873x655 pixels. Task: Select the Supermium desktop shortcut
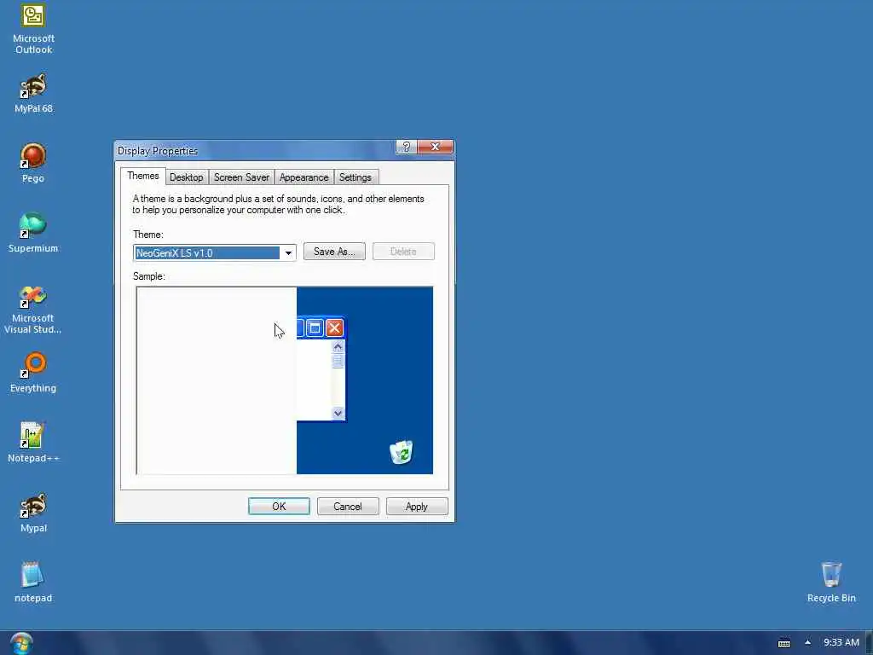point(33,233)
